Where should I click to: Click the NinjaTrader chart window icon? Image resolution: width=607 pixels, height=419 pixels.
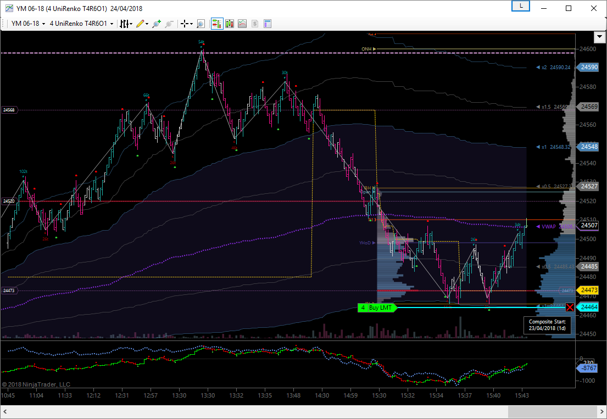click(x=8, y=8)
